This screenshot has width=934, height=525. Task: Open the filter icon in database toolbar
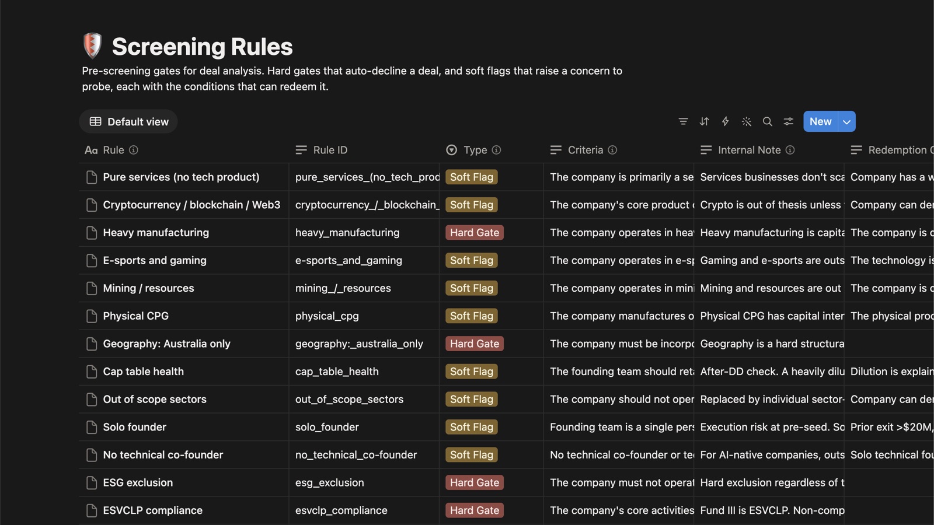tap(683, 121)
